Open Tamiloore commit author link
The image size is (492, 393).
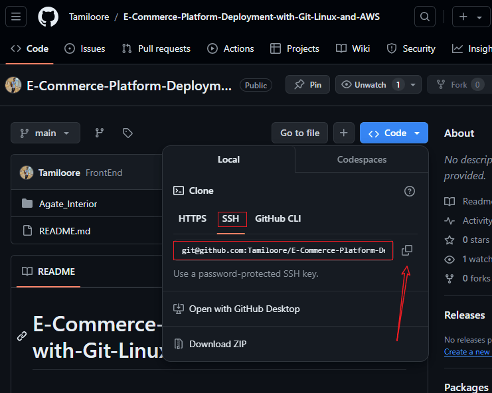point(59,173)
